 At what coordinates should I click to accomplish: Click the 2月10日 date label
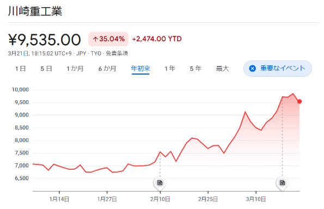pyautogui.click(x=160, y=199)
